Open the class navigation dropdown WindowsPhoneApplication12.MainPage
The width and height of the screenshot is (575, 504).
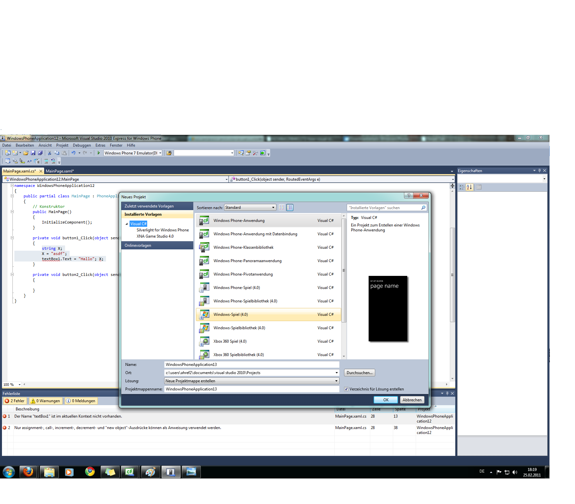click(226, 179)
